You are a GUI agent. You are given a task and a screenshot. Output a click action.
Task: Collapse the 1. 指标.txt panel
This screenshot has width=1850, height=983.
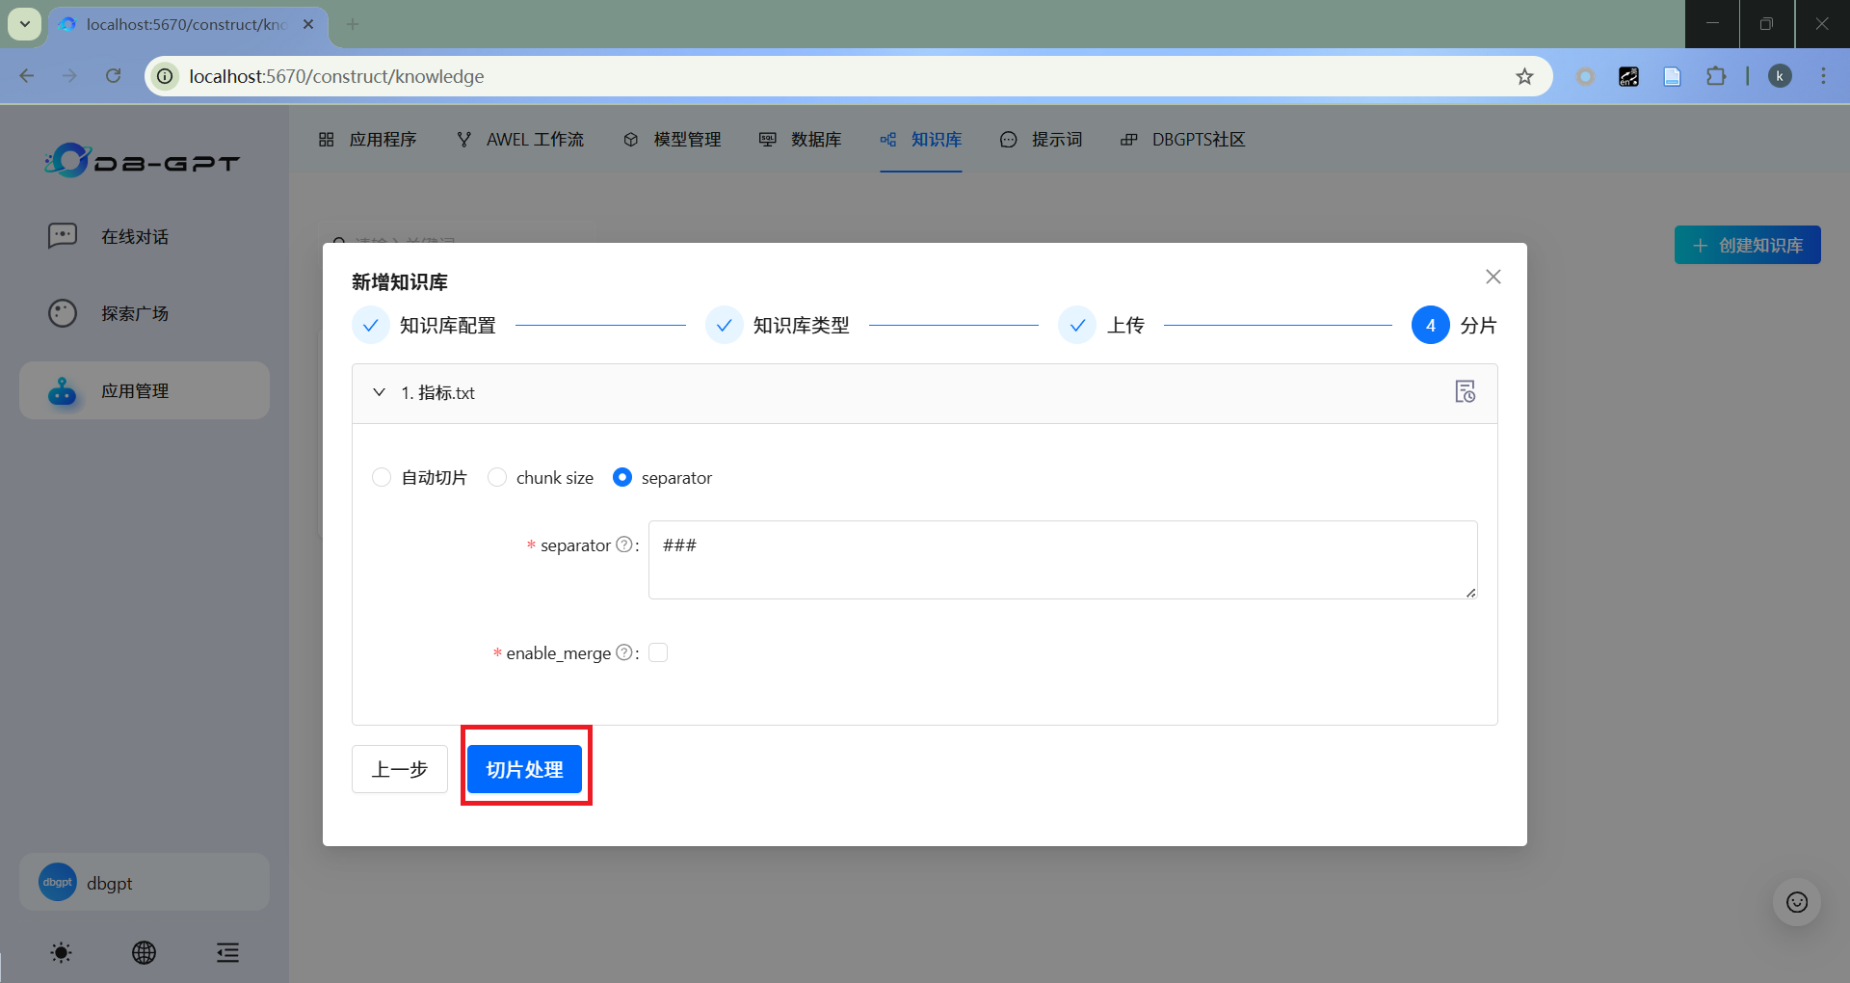[x=380, y=392]
